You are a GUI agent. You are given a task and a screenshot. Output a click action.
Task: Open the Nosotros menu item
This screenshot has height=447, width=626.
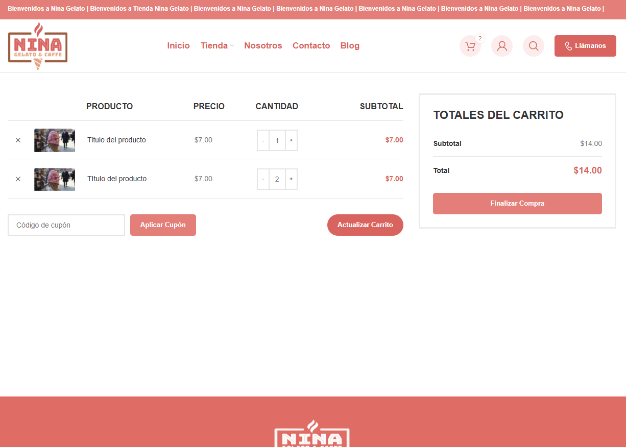click(x=263, y=46)
